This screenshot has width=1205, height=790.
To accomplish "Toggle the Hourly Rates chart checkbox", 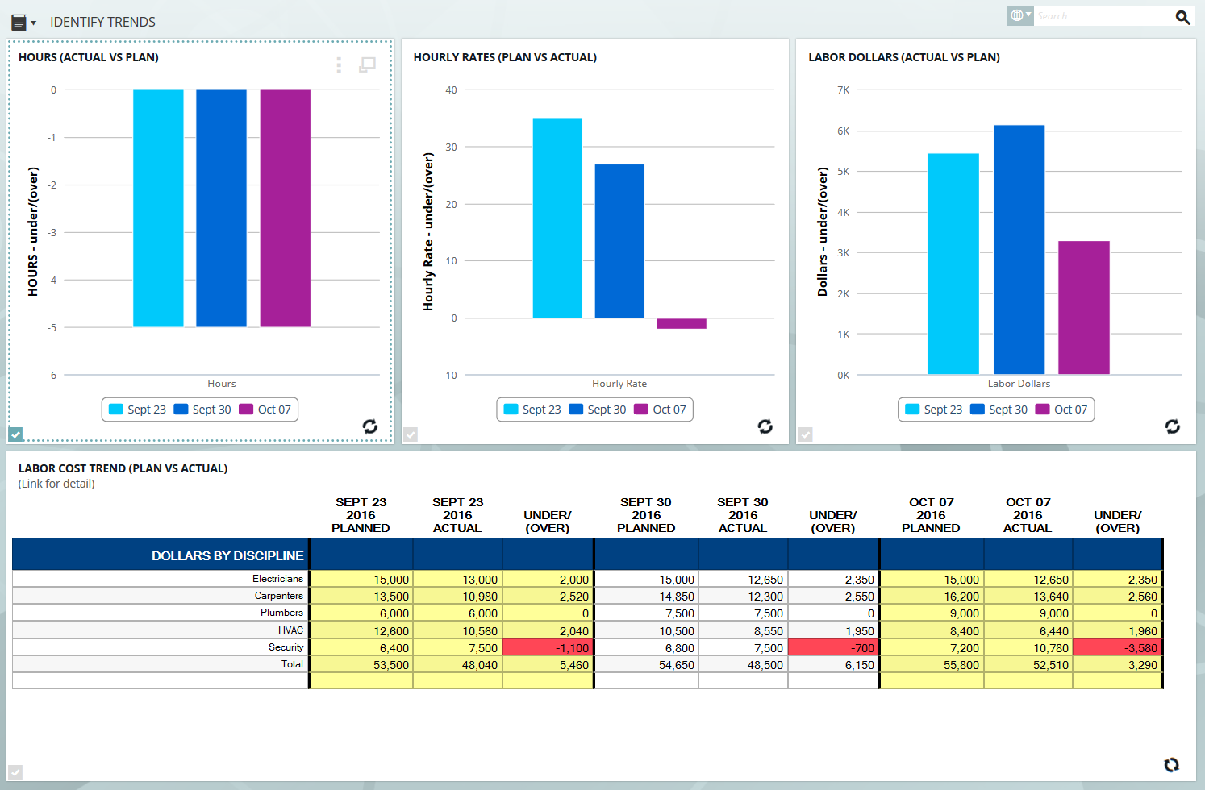I will [411, 434].
